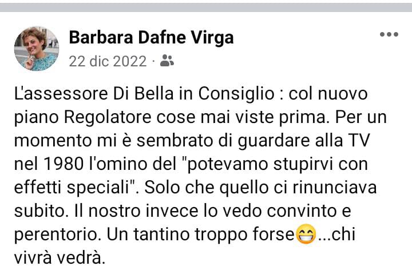Click the word "Consiglio" in post

coord(236,94)
